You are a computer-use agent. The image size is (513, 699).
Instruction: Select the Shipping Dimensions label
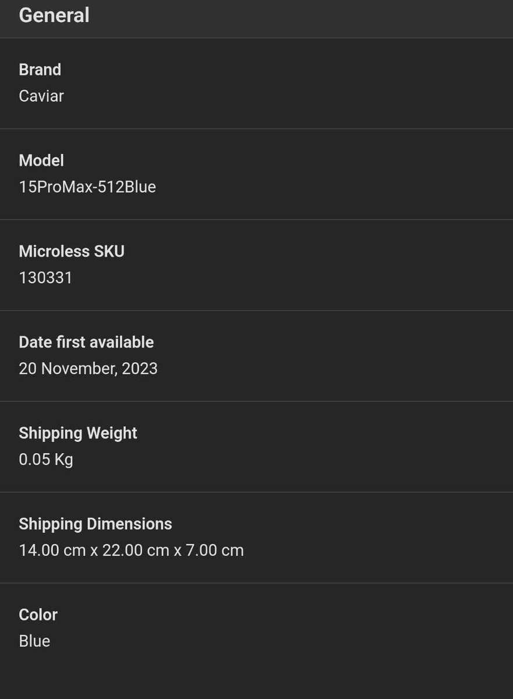click(x=95, y=524)
